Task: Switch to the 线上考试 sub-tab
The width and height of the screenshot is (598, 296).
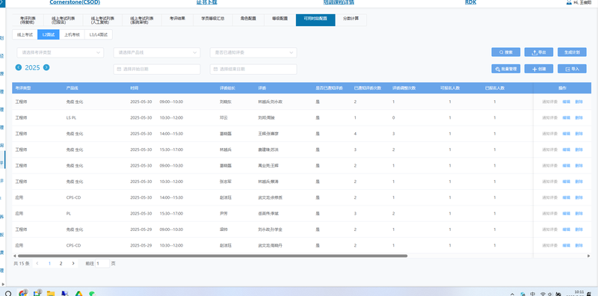Action: (25, 34)
